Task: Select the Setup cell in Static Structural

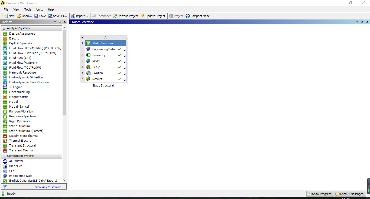Action: (x=106, y=67)
